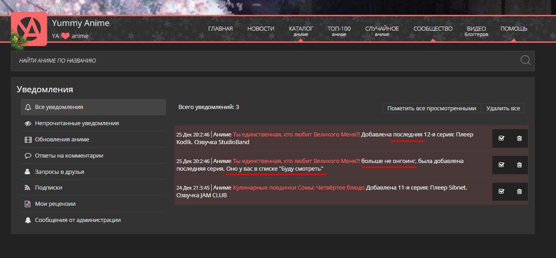Click Удалить все button

click(503, 108)
